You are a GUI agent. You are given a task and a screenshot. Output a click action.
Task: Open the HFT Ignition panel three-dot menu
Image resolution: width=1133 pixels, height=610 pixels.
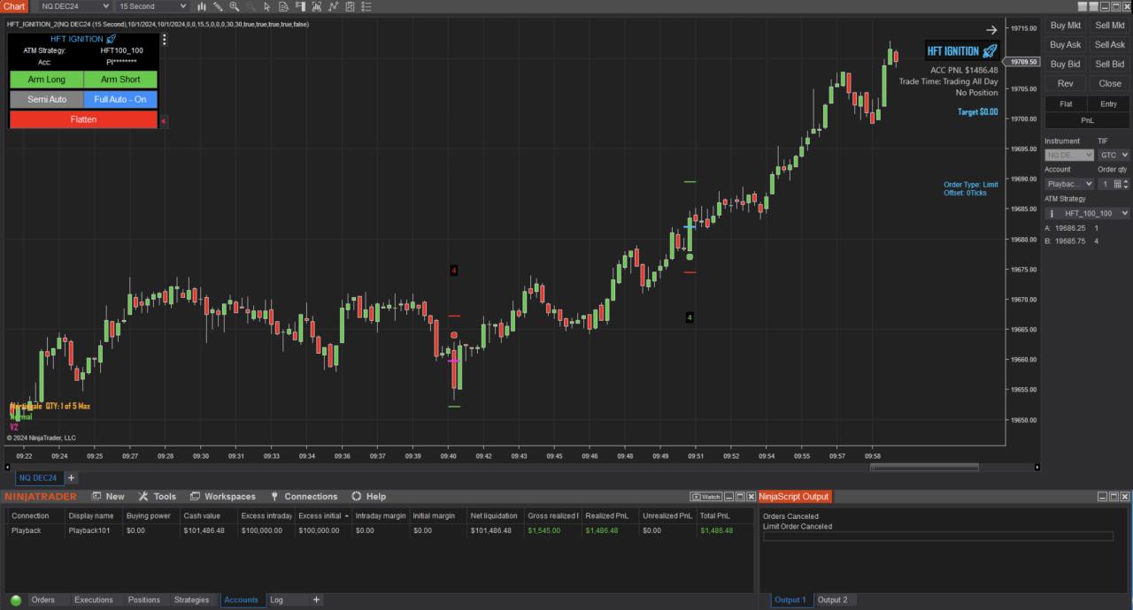[164, 39]
